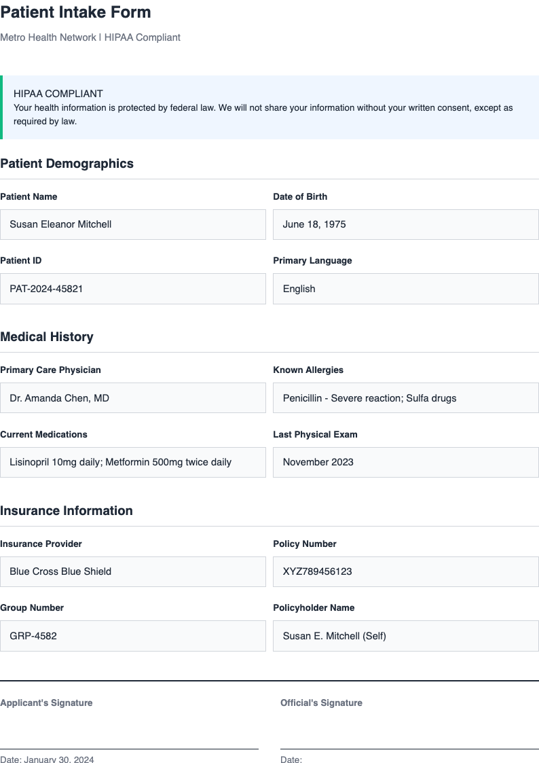The image size is (539, 763).
Task: Click the empty official's Date text
Action: pyautogui.click(x=291, y=759)
